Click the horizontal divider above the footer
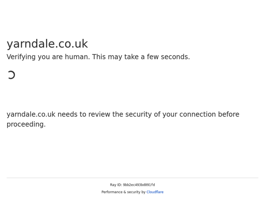The width and height of the screenshot is (265, 199). [132, 178]
